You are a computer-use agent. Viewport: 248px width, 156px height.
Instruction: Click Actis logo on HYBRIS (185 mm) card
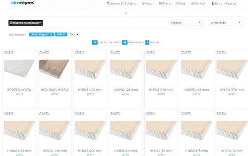click(9, 113)
